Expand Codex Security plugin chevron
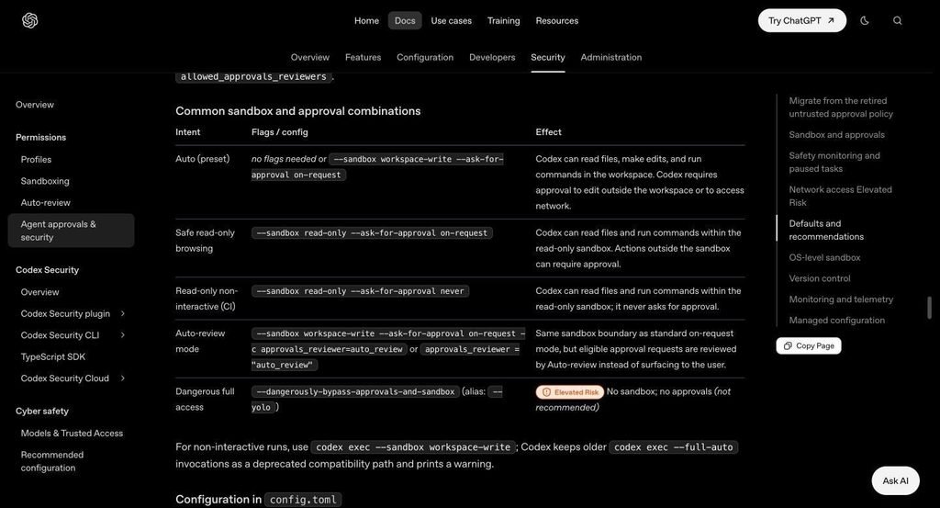Image resolution: width=940 pixels, height=508 pixels. tap(123, 313)
